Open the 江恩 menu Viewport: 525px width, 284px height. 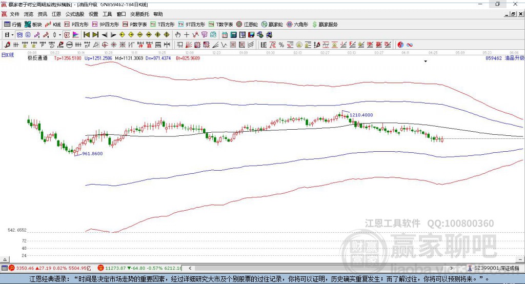(x=56, y=14)
